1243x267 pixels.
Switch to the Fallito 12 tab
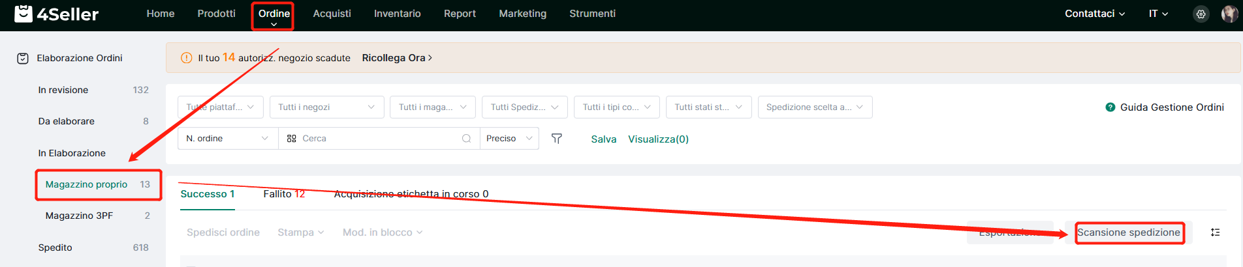pyautogui.click(x=284, y=194)
